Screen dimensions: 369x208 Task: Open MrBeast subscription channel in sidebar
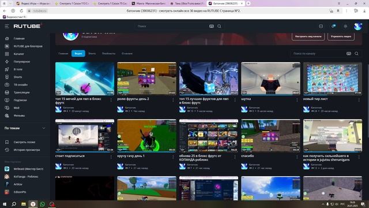(28, 169)
